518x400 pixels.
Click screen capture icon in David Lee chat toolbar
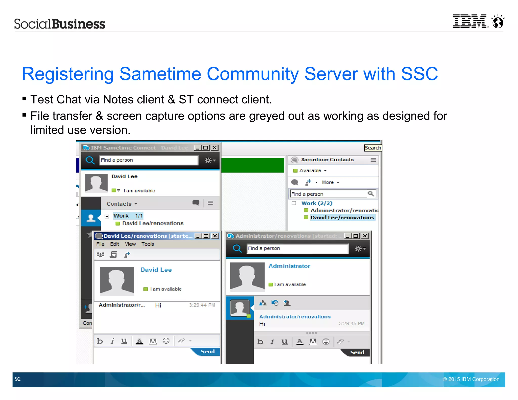[114, 255]
